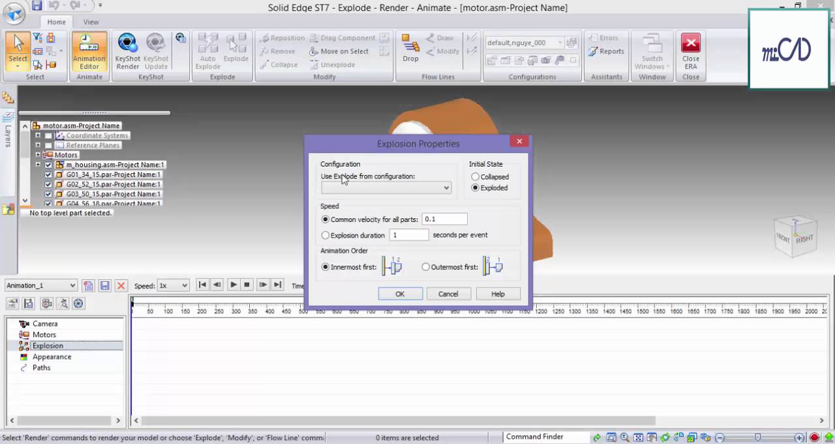Image resolution: width=835 pixels, height=444 pixels.
Task: Select Motors in animation tree
Action: (44, 335)
